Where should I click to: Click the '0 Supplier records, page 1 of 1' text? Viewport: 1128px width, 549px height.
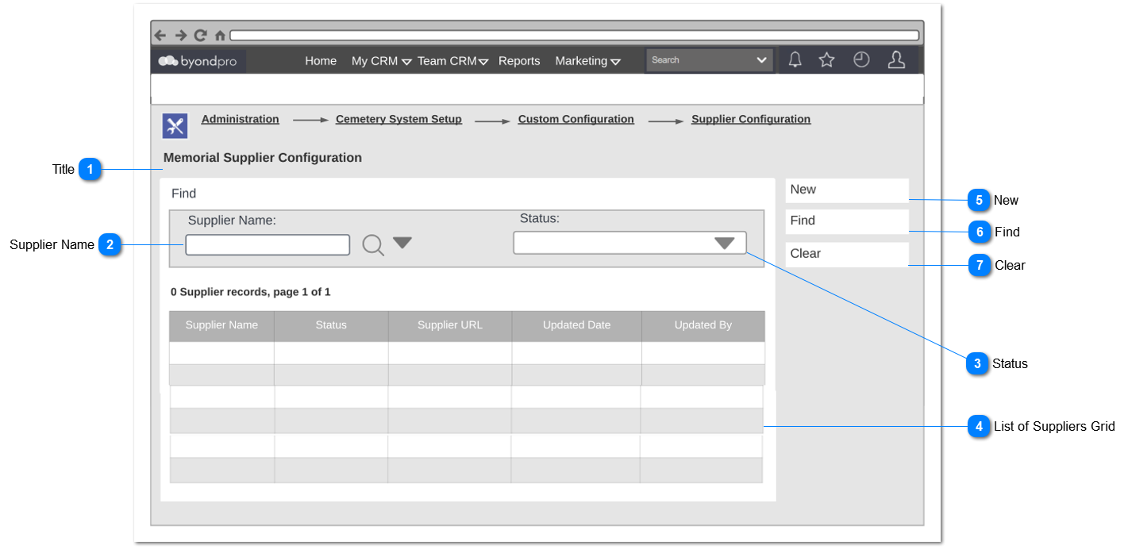(x=251, y=292)
